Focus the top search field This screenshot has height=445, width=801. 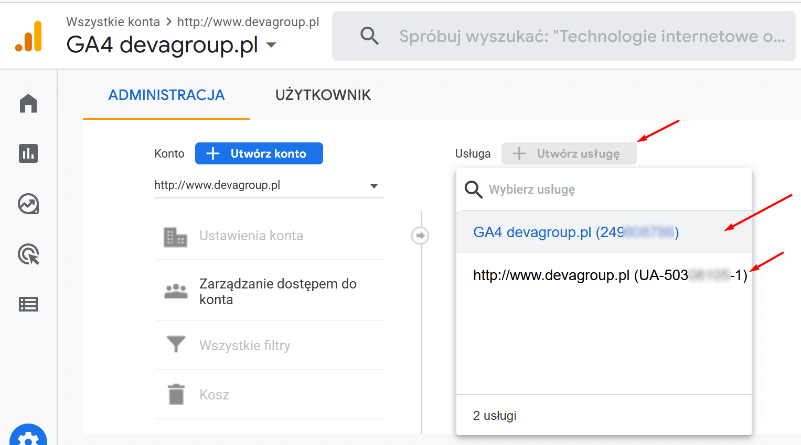[564, 36]
